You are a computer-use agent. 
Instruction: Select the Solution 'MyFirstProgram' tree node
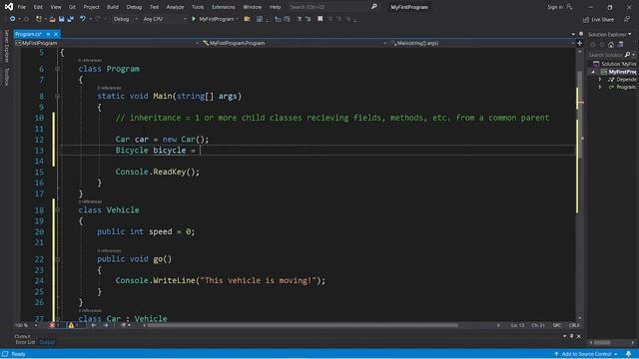click(x=615, y=64)
